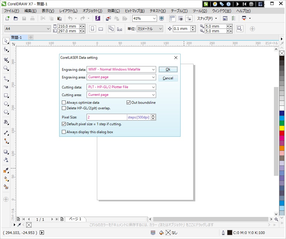
Task: Switch to the 無題-1 document tab
Action: click(19, 38)
